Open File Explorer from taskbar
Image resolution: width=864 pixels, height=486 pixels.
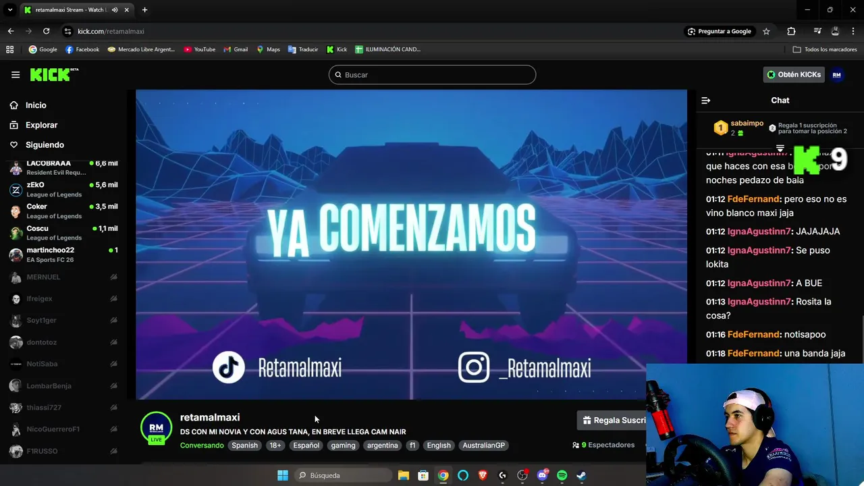[x=404, y=475]
